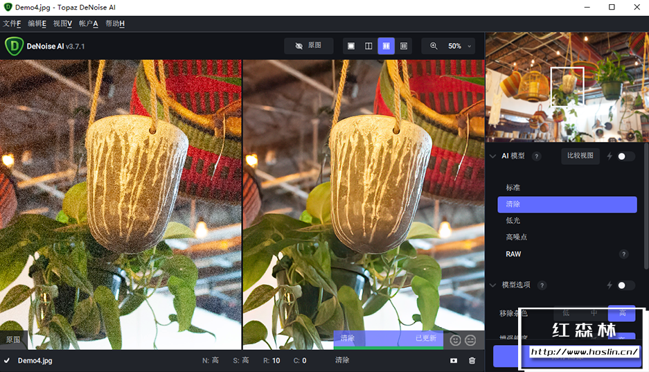The height and width of the screenshot is (372, 649).
Task: Click the C: 0 value in file row
Action: click(300, 360)
